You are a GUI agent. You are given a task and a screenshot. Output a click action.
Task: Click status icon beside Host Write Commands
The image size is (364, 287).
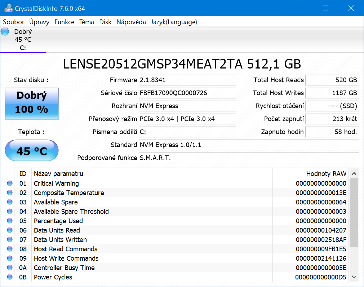pos(10,259)
